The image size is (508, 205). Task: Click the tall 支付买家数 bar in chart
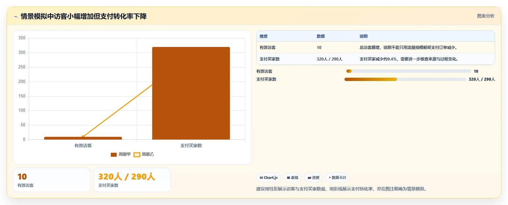click(x=191, y=93)
